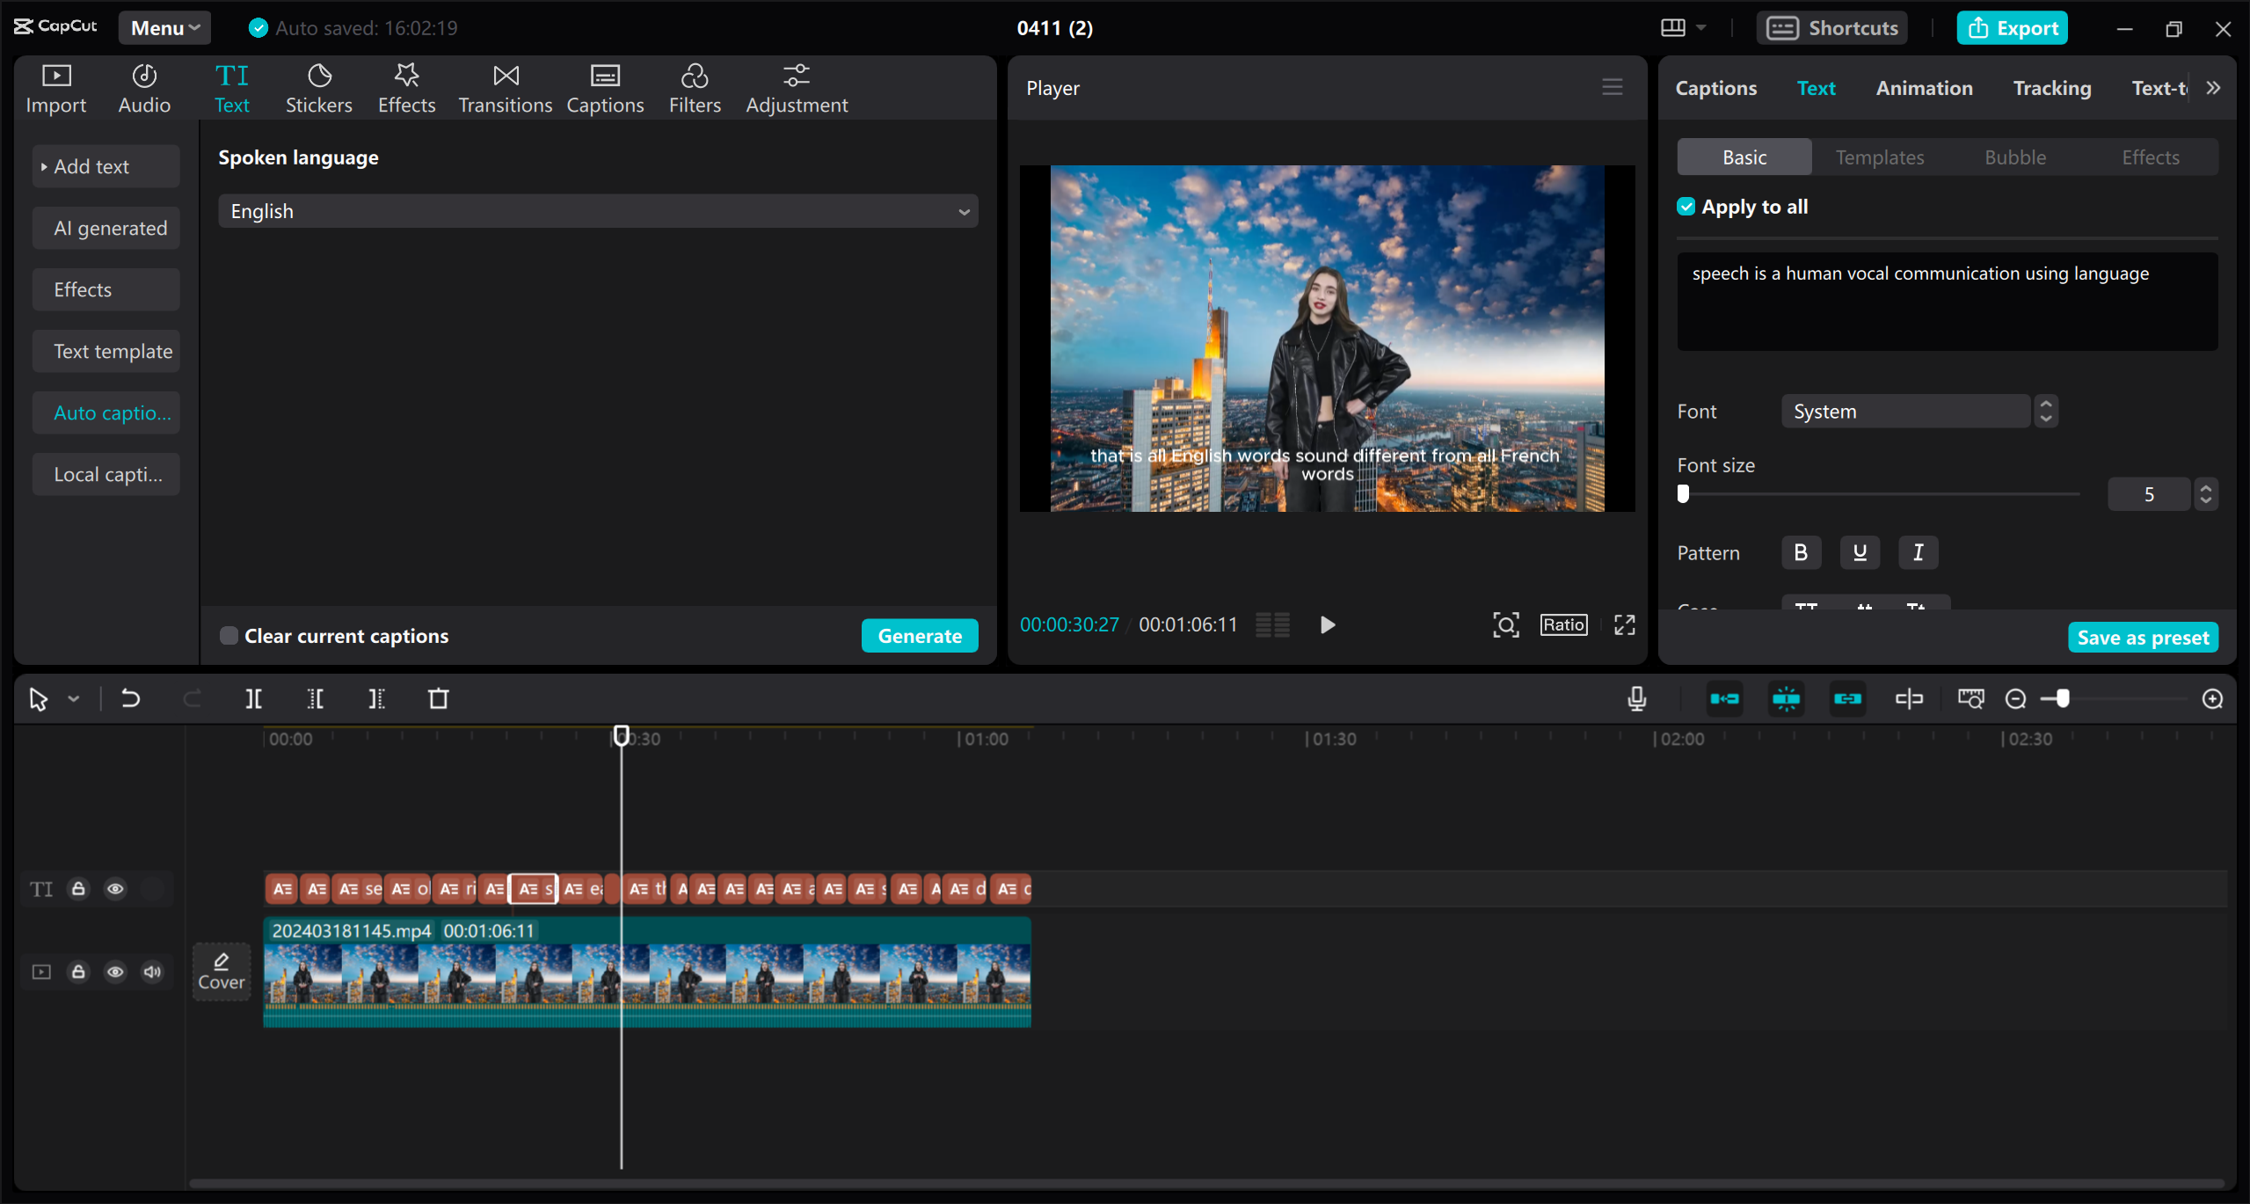Expand the Font selector showing System

tap(2045, 411)
